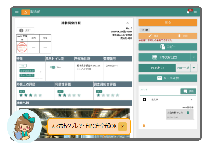Screen dimensions: 204x143
Task: Open the right-side list menu icon
Action: [x=195, y=12]
